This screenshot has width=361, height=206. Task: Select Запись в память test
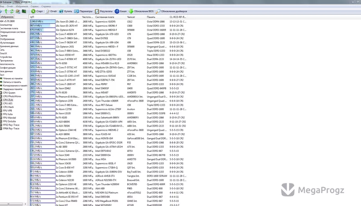coord(12,82)
